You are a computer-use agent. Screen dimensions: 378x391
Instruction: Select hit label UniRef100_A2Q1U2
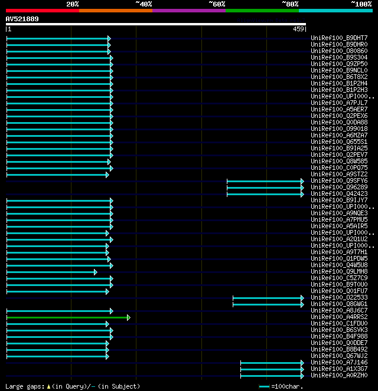tap(339, 239)
